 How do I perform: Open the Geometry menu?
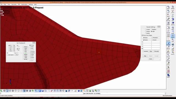[x=14, y=4]
